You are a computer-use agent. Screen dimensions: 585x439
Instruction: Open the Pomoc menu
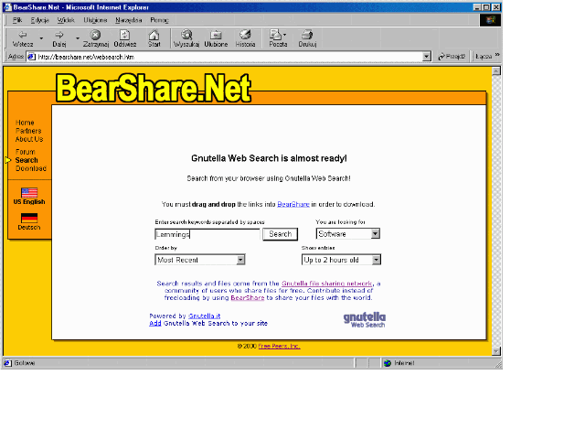[159, 20]
